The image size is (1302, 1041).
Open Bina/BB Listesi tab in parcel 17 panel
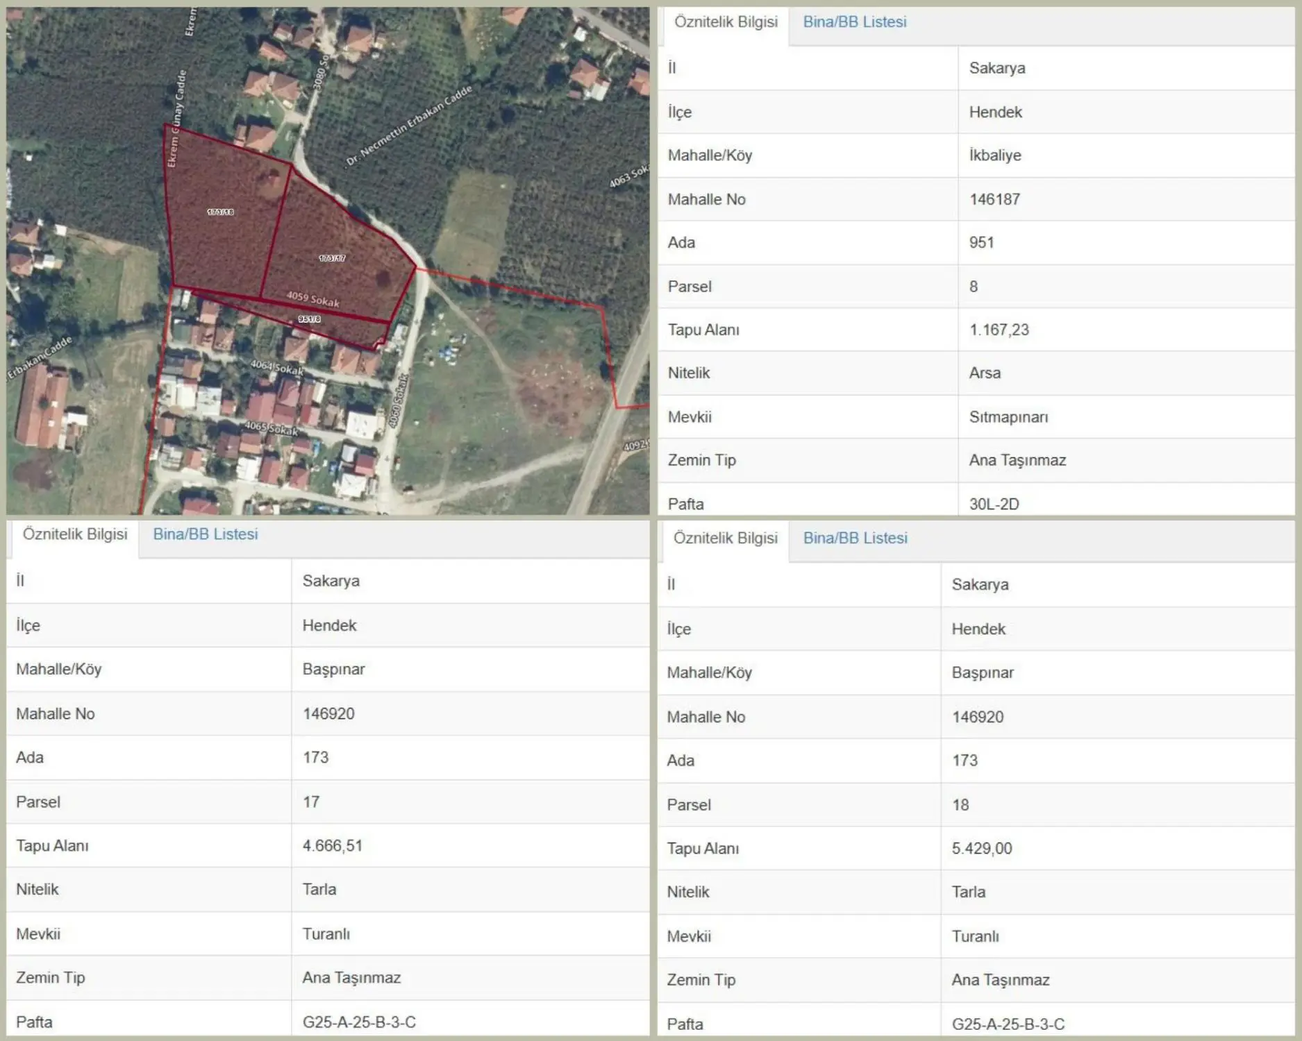point(206,534)
